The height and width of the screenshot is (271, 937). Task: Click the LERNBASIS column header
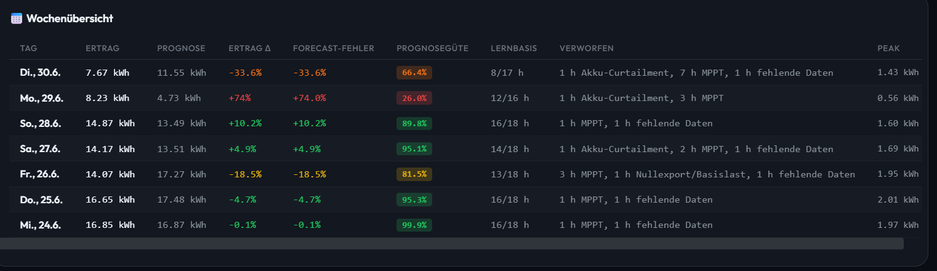tap(514, 48)
